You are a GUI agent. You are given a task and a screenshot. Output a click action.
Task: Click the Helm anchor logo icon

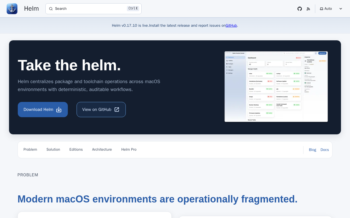pos(12,9)
